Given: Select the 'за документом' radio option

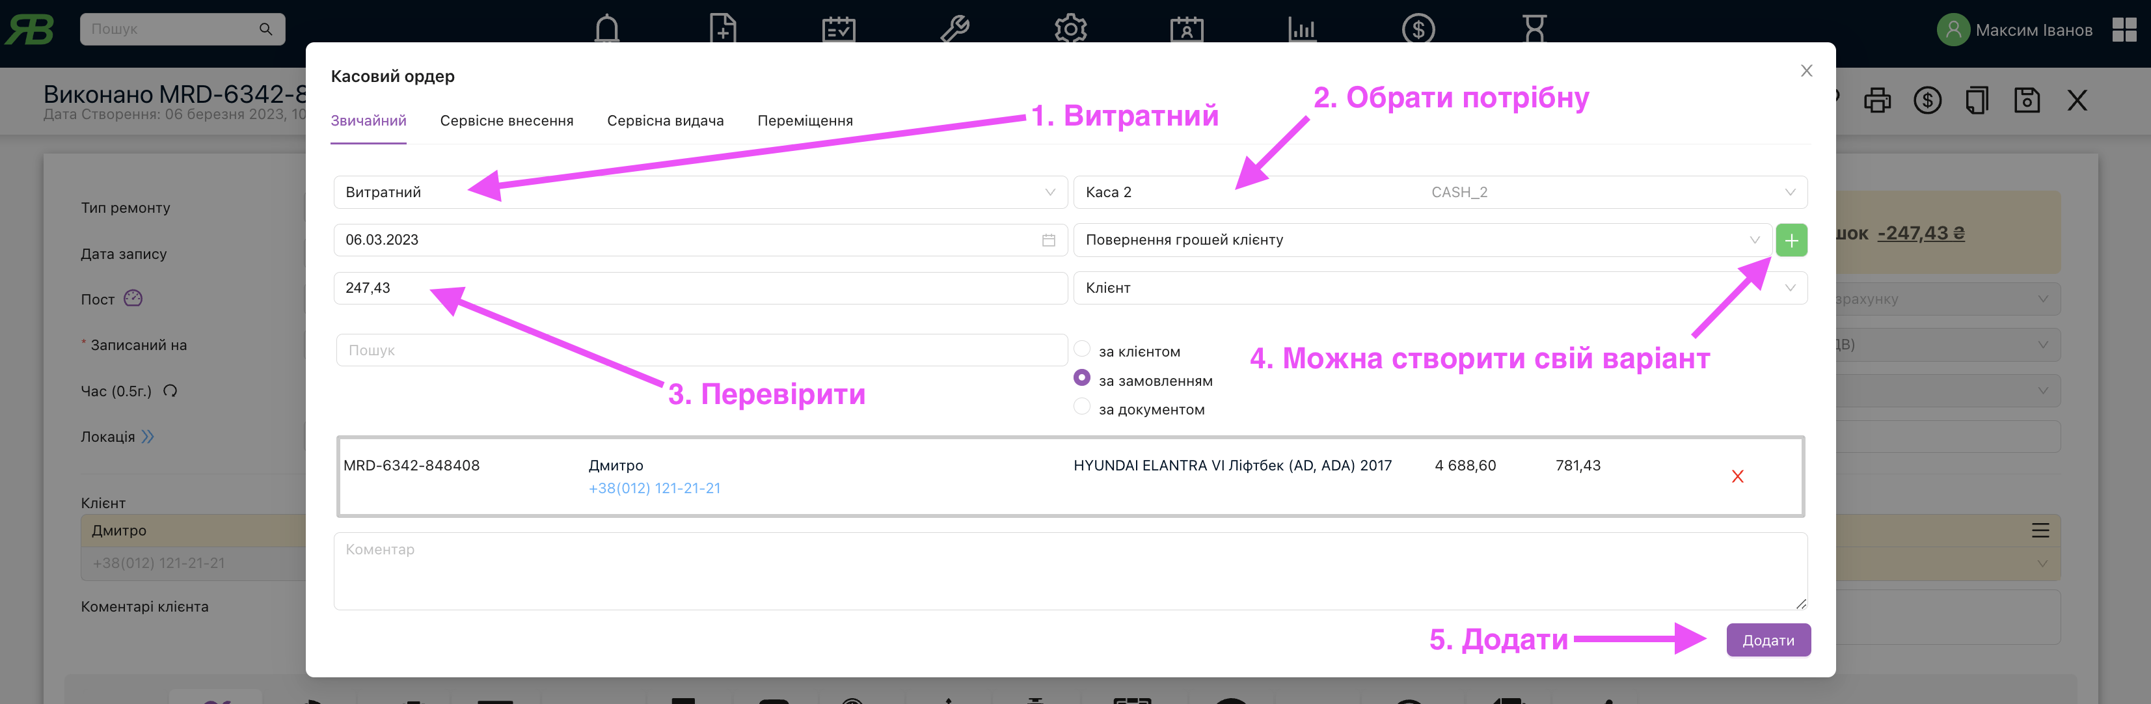Looking at the screenshot, I should click(1082, 407).
